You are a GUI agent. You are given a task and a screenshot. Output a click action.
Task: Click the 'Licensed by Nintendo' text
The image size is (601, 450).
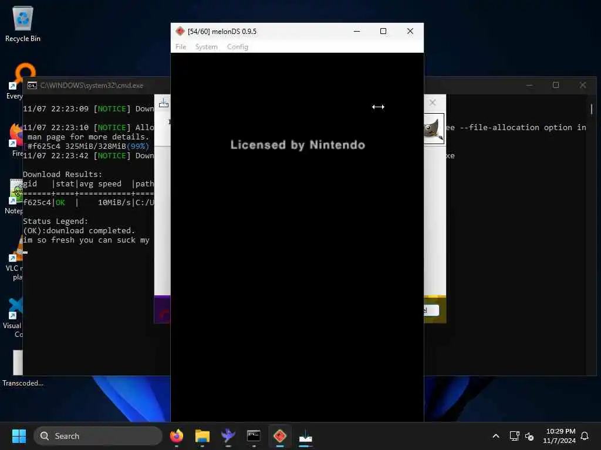coord(298,145)
